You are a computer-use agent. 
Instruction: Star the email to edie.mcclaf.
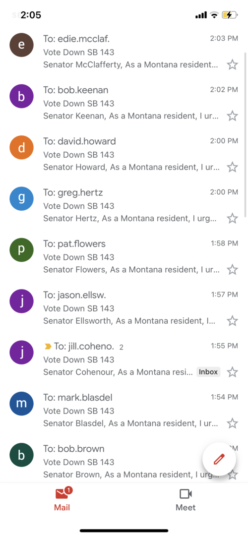233,64
